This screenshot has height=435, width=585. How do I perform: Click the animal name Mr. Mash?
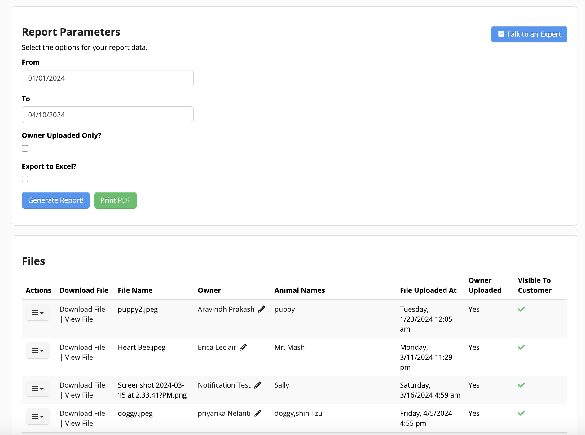(x=289, y=347)
